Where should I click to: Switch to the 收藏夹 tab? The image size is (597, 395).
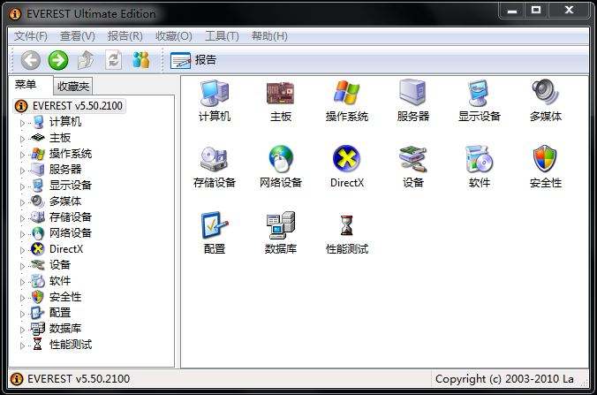tap(73, 86)
